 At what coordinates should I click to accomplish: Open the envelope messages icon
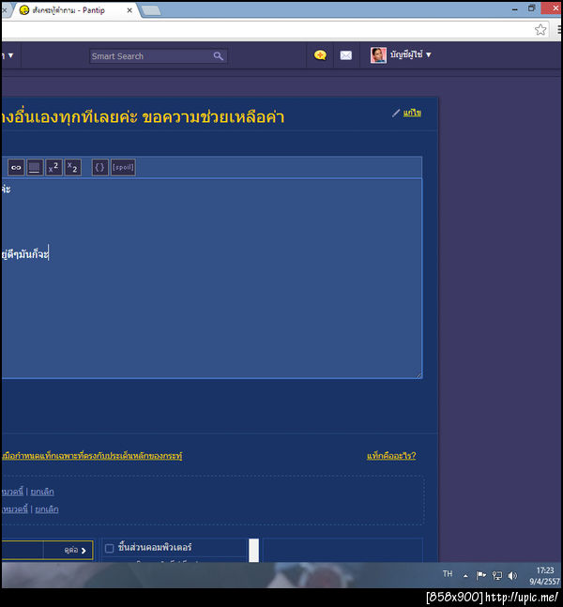(346, 55)
